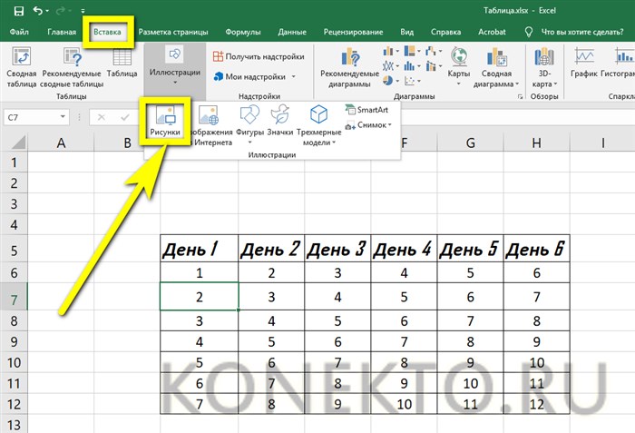The image size is (635, 433).
Task: Insert a combo chart
Action: pos(434,65)
